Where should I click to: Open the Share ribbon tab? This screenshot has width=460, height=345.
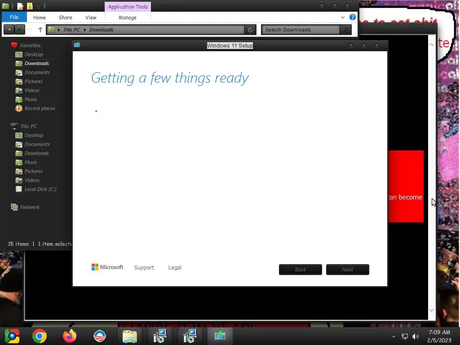(x=66, y=18)
